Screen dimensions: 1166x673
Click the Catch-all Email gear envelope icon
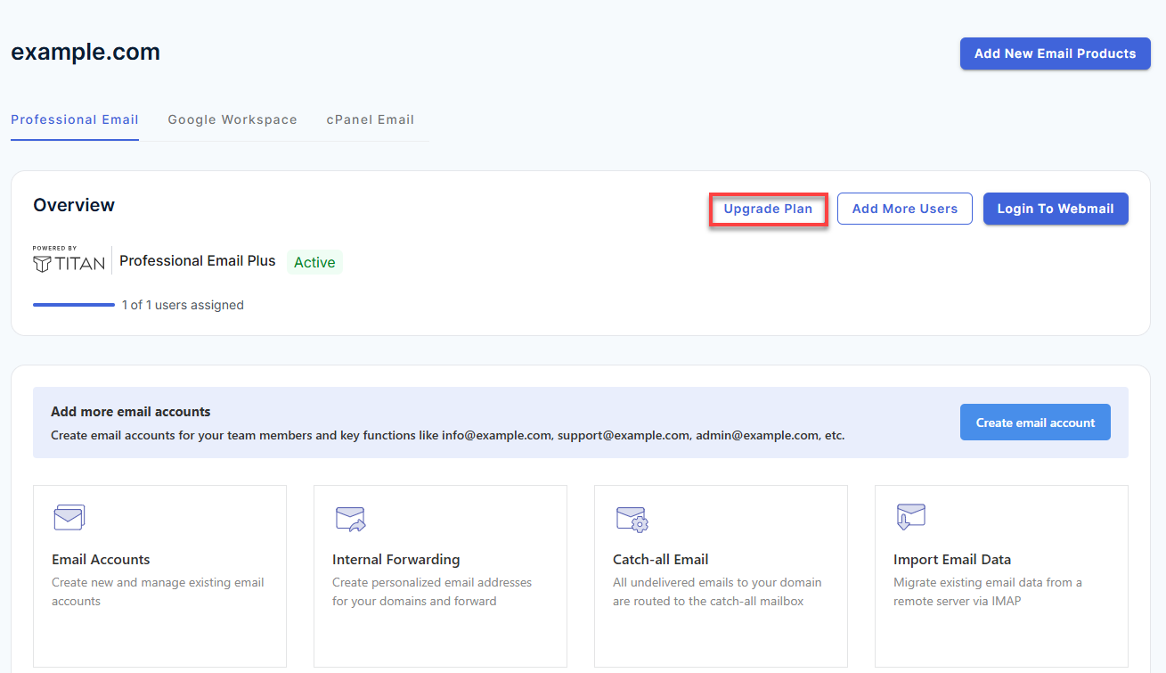tap(632, 519)
